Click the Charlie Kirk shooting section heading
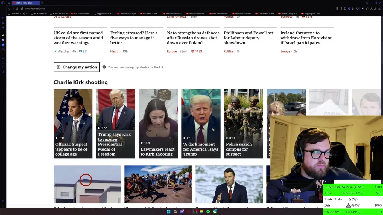Viewport: 383px width, 215px height. pyautogui.click(x=80, y=82)
